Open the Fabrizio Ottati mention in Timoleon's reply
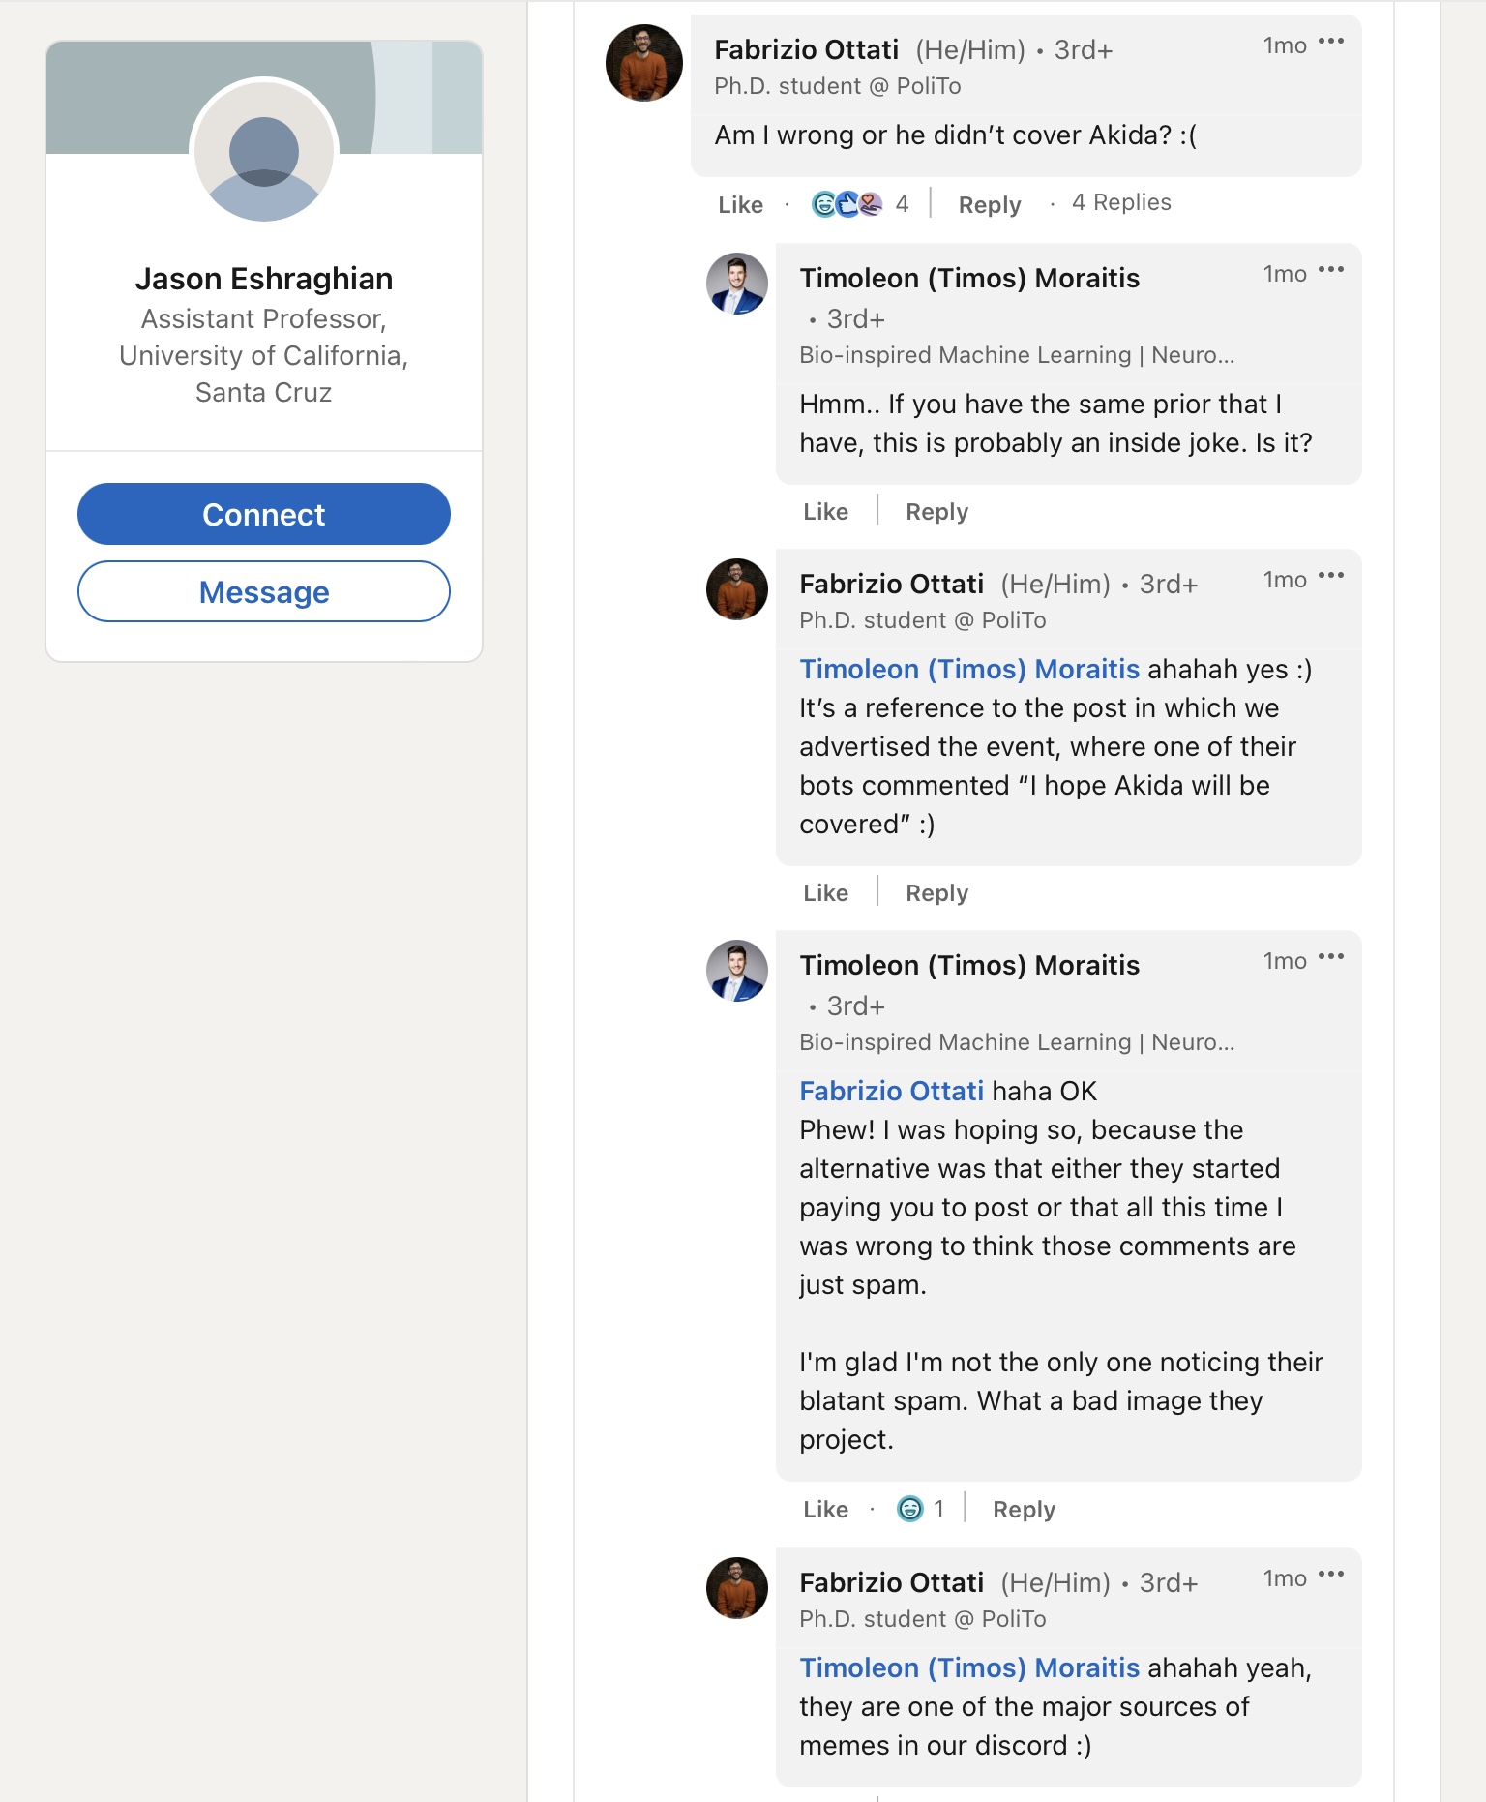Viewport: 1486px width, 1802px height. click(x=891, y=1092)
